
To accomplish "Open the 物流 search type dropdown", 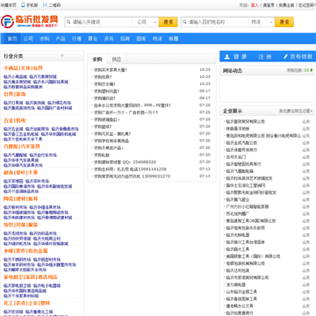I will pyautogui.click(x=262, y=22).
